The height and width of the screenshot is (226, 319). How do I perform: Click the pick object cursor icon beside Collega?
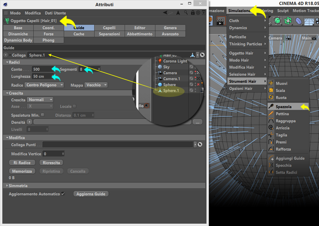coord(202,55)
